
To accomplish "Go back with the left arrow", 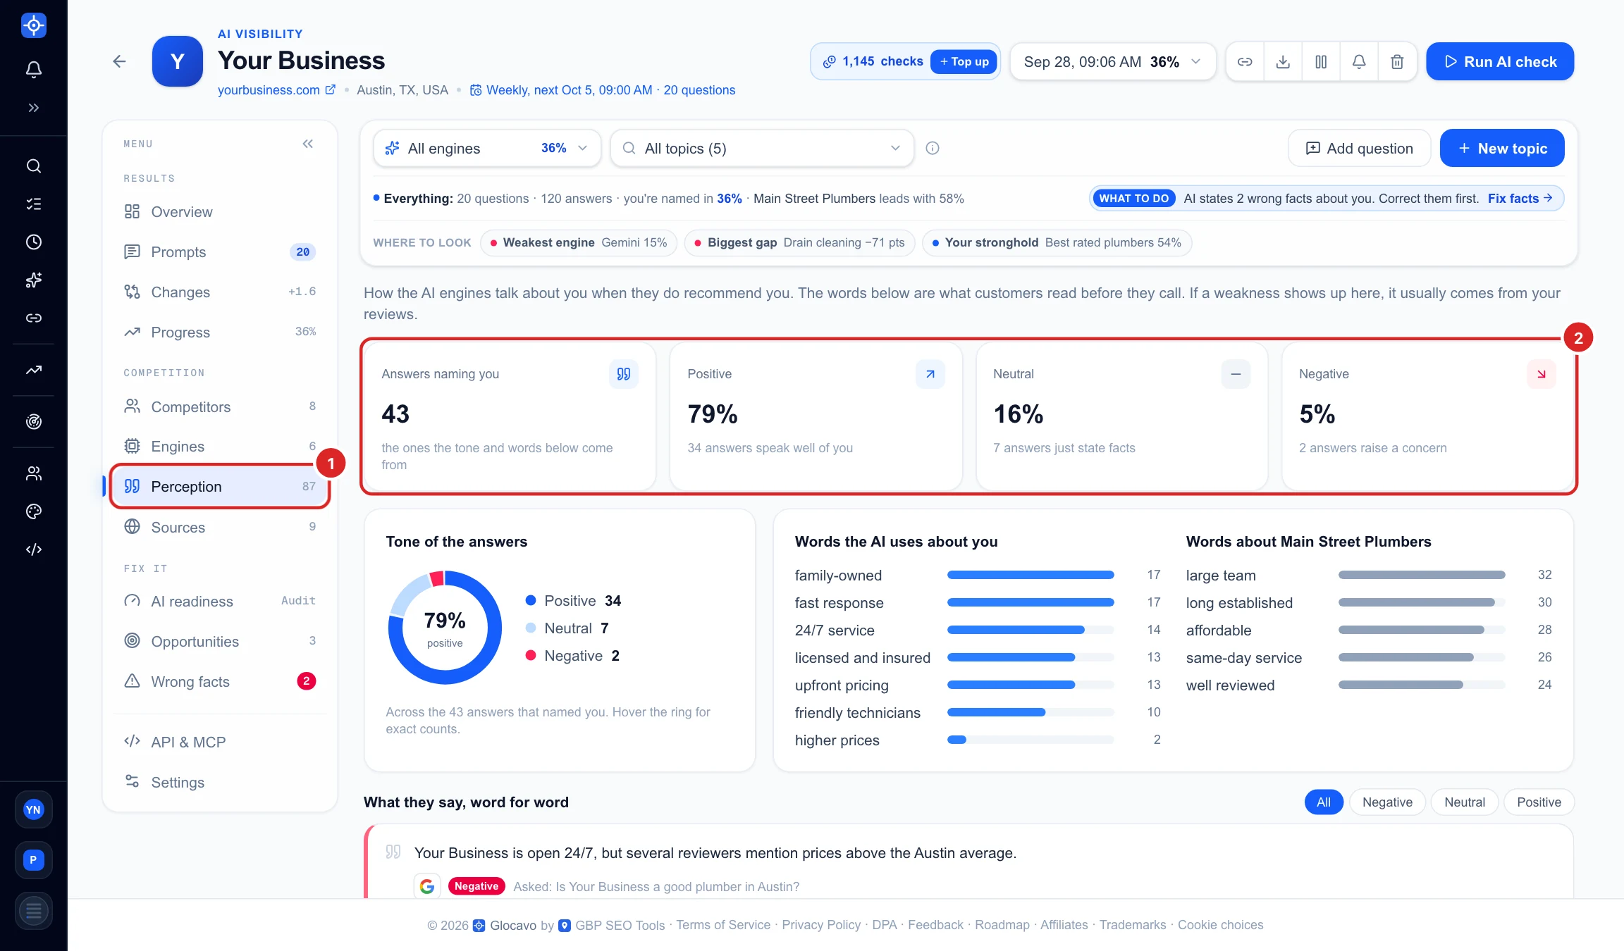I will [x=119, y=61].
